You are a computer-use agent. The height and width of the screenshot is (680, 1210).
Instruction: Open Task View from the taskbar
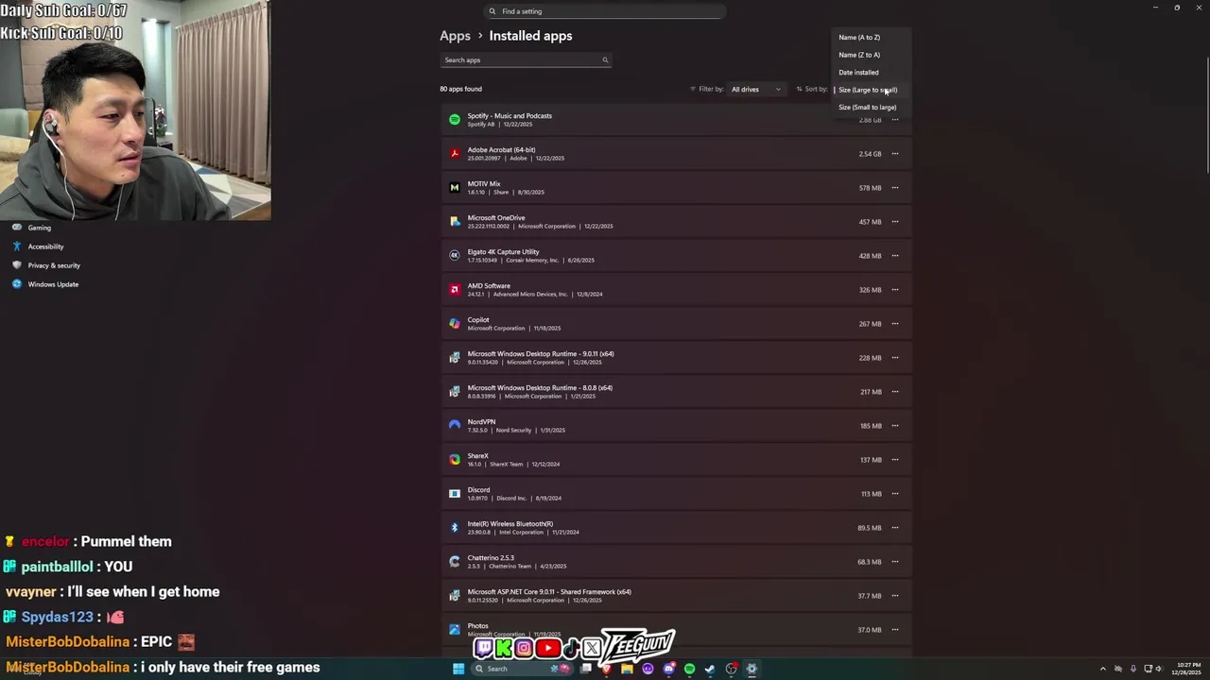click(x=585, y=669)
